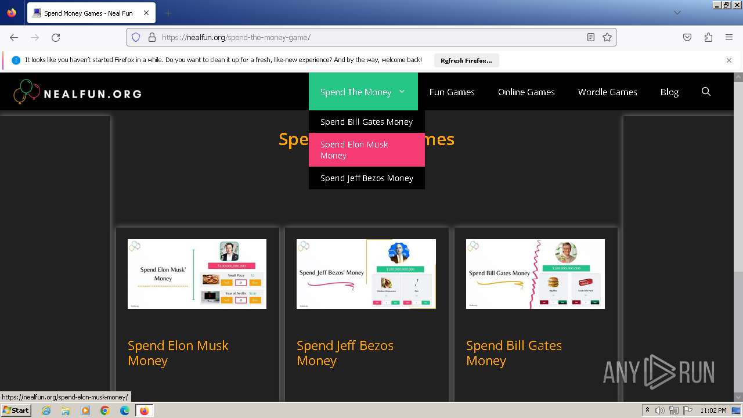The width and height of the screenshot is (743, 418).
Task: Follow the Spend Bill Gates Money heading link
Action: click(514, 353)
